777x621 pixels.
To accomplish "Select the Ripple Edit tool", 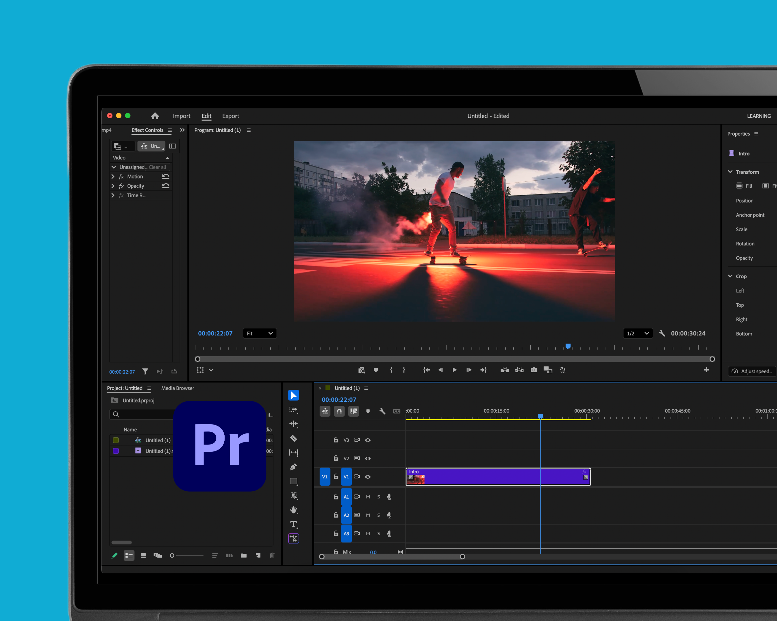I will [293, 424].
